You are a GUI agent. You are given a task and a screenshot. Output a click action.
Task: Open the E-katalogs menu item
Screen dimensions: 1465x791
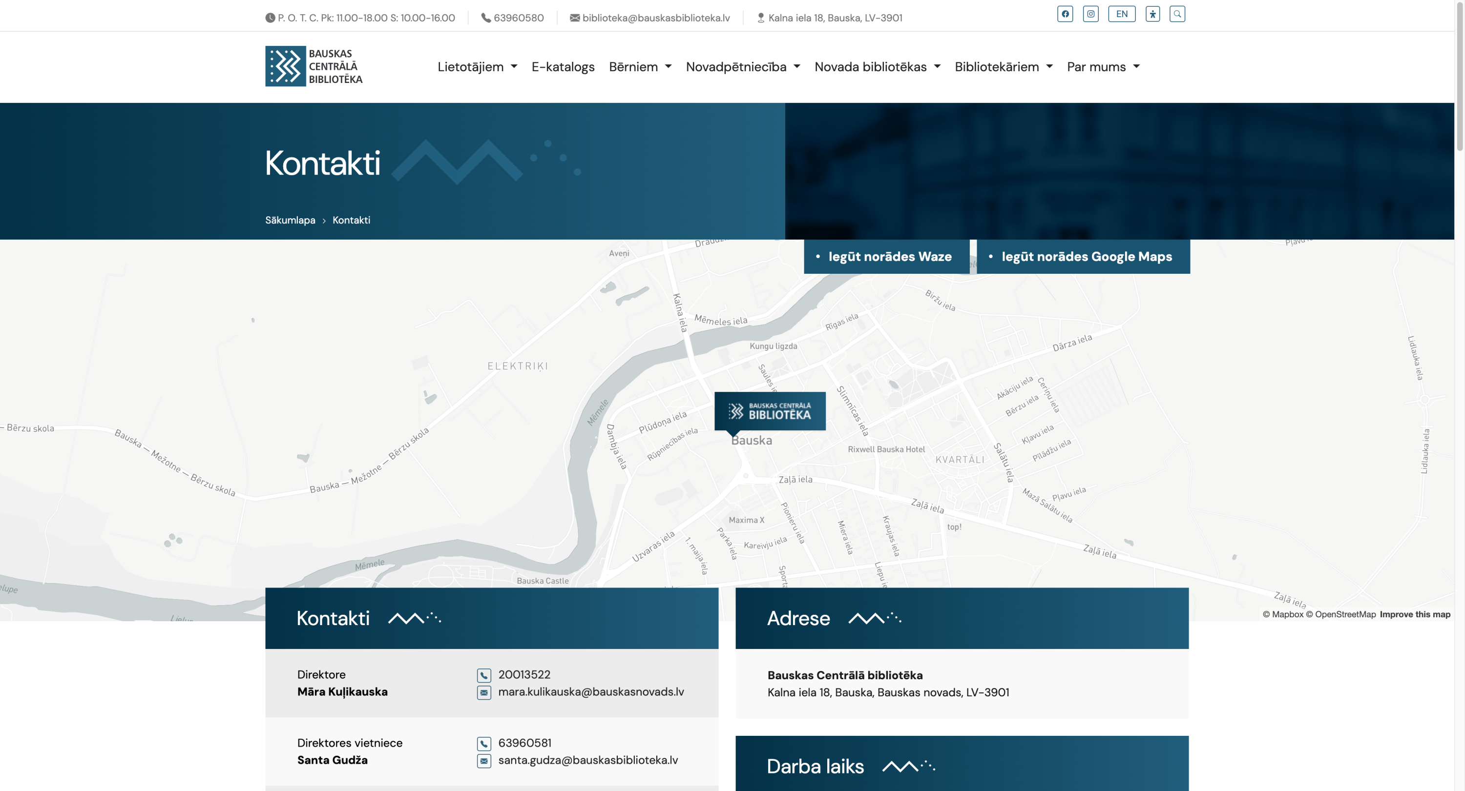[563, 67]
